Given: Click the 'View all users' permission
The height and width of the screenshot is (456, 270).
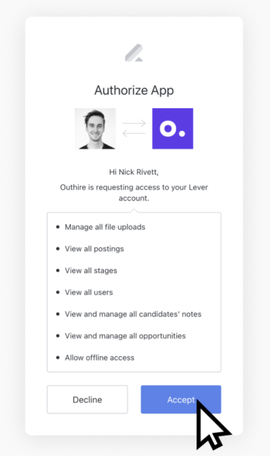Looking at the screenshot, I should click(89, 292).
